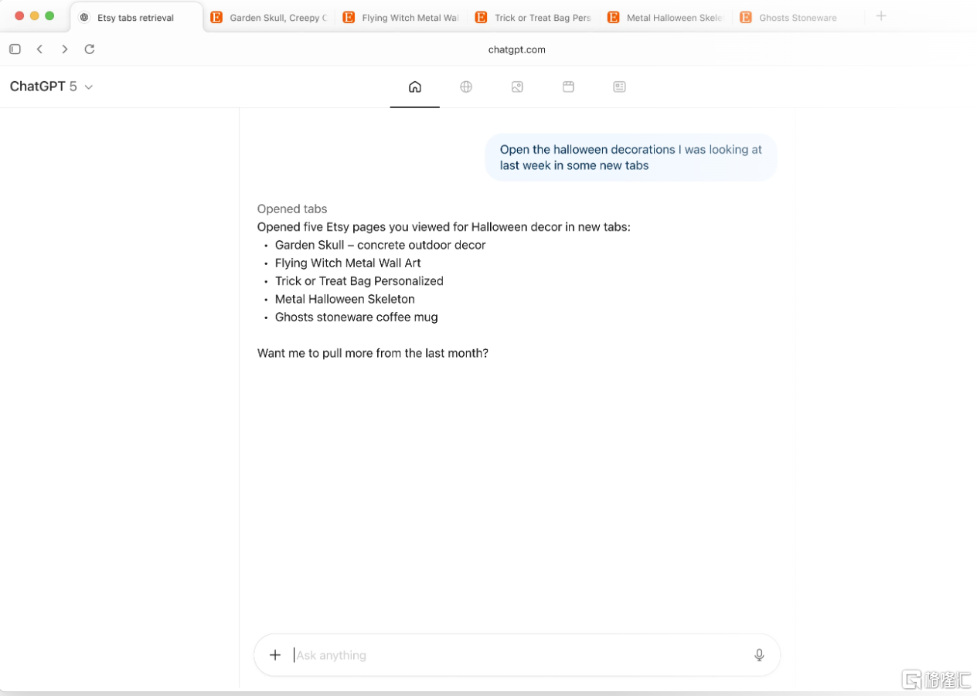Click the plus attachment button in the composer
Image resolution: width=977 pixels, height=696 pixels.
pyautogui.click(x=275, y=655)
